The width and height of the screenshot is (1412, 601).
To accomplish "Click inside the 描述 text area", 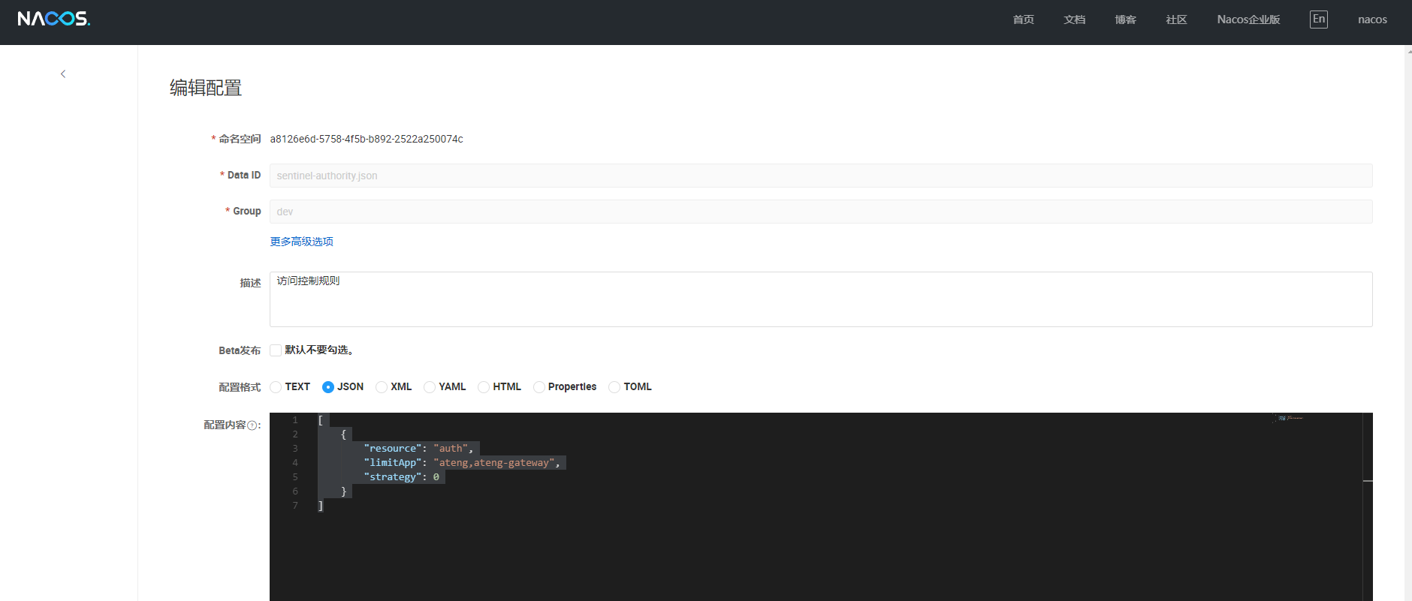I will pos(820,299).
